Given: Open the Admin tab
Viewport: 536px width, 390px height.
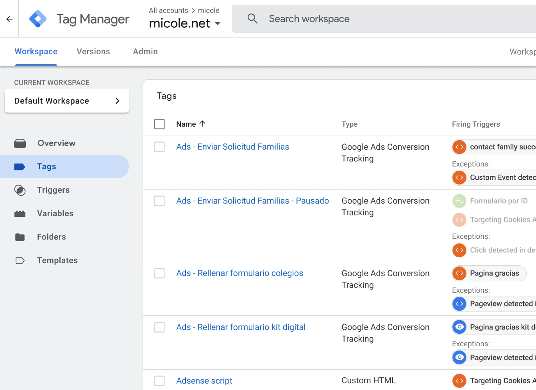Looking at the screenshot, I should tap(145, 52).
